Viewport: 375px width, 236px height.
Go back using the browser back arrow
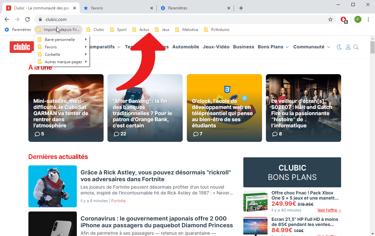point(7,19)
